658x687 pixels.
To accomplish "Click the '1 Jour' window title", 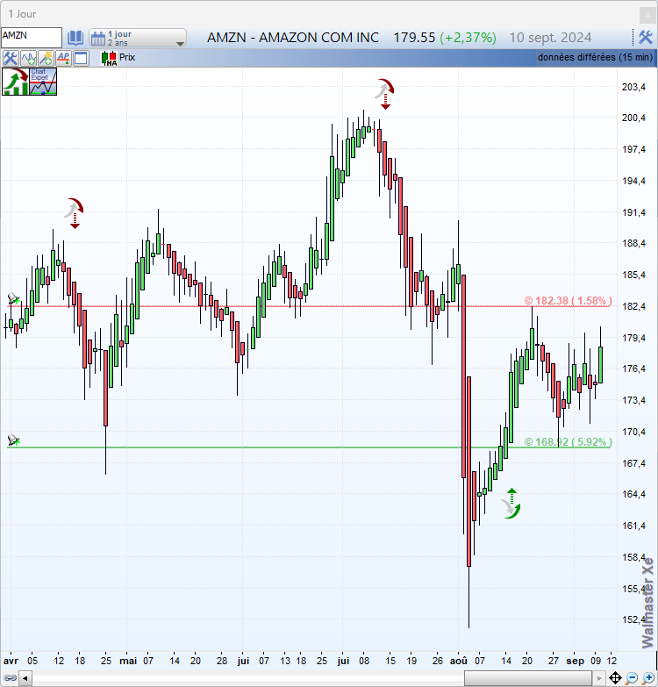I will coord(22,14).
